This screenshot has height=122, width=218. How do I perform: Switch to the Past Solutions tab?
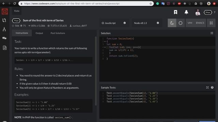click(58, 33)
